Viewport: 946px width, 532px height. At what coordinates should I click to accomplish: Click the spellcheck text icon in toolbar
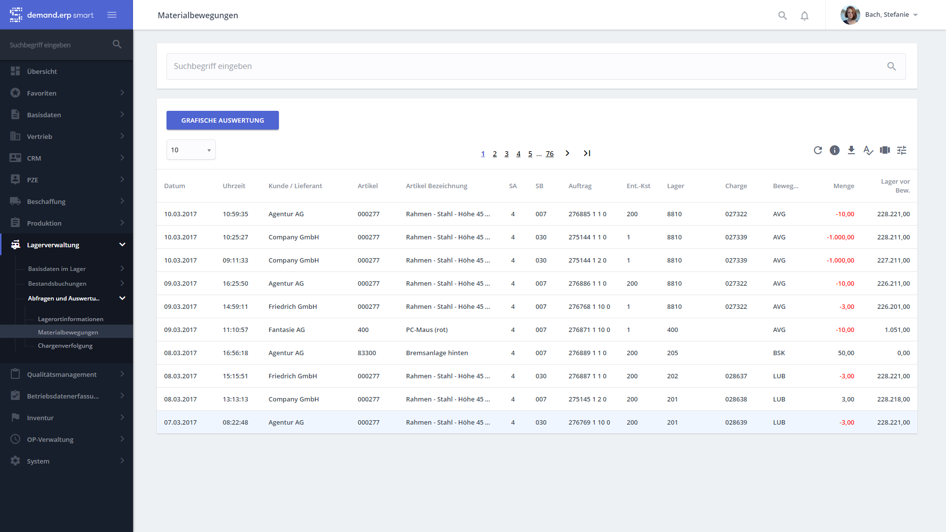[868, 150]
